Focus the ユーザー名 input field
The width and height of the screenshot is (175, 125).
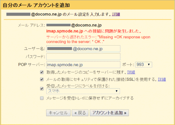tap(83, 49)
